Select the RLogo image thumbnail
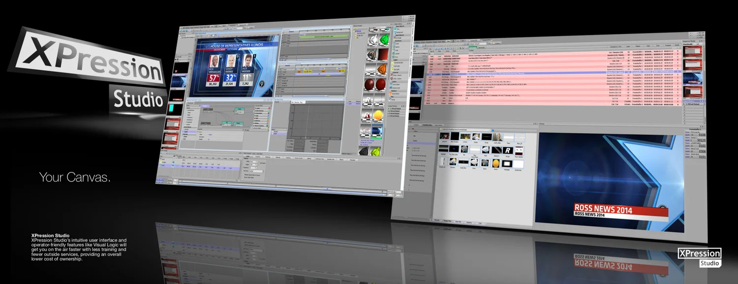 (508, 150)
